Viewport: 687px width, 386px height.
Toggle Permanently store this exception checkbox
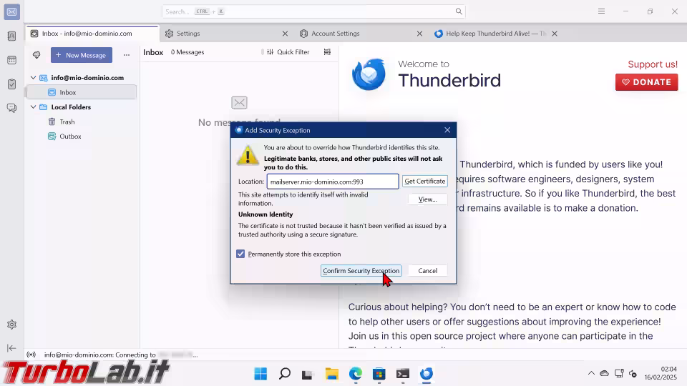240,254
